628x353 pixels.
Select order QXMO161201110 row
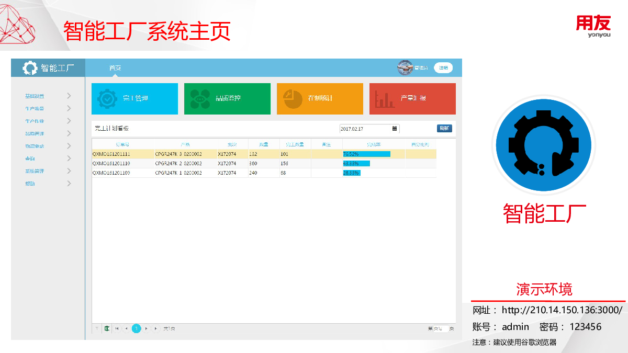pyautogui.click(x=264, y=164)
